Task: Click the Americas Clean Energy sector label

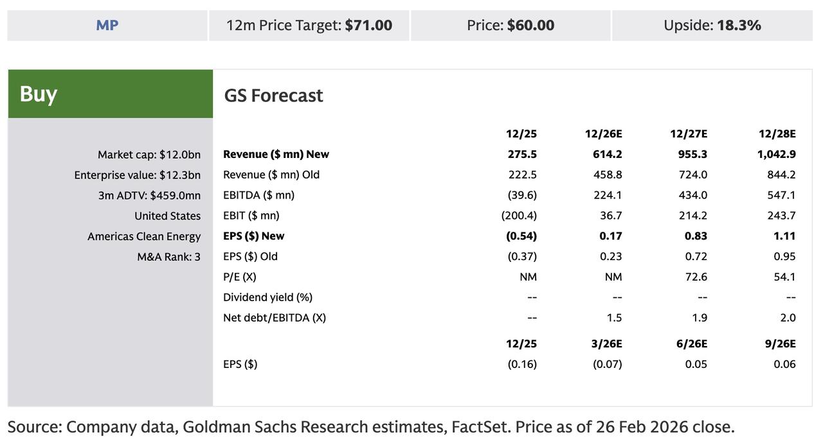Action: click(144, 236)
